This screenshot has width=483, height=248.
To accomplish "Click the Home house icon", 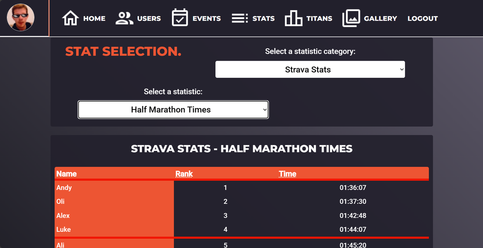I will coord(71,18).
